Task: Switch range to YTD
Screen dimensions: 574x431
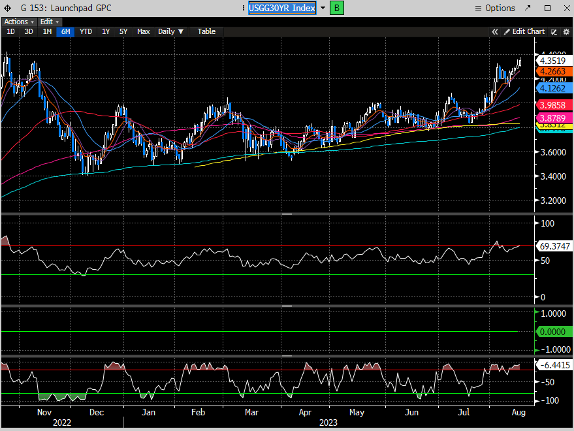Action: click(x=86, y=31)
